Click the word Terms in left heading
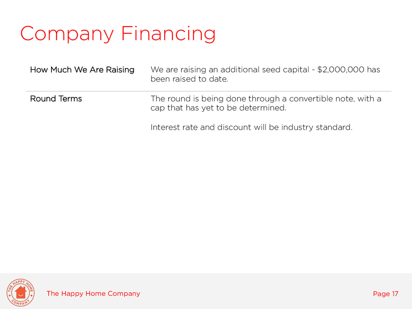Screen dimensions: 412x309 pos(70,99)
